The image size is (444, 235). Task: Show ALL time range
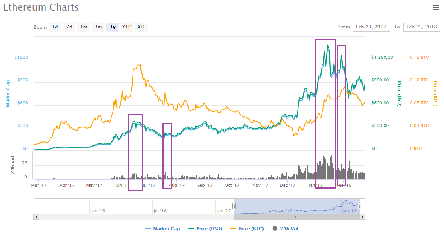point(141,27)
